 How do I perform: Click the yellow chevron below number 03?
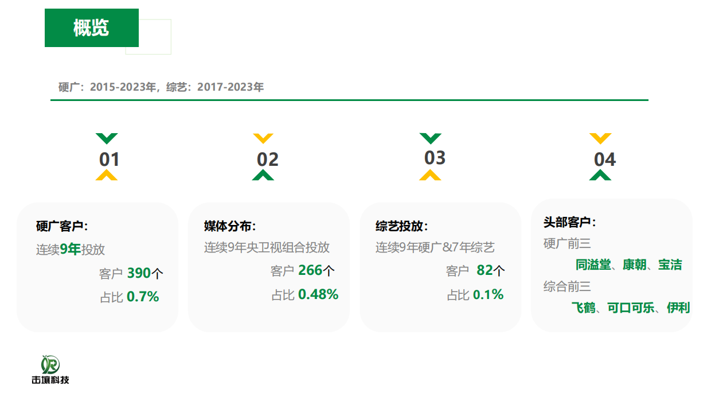tap(431, 175)
